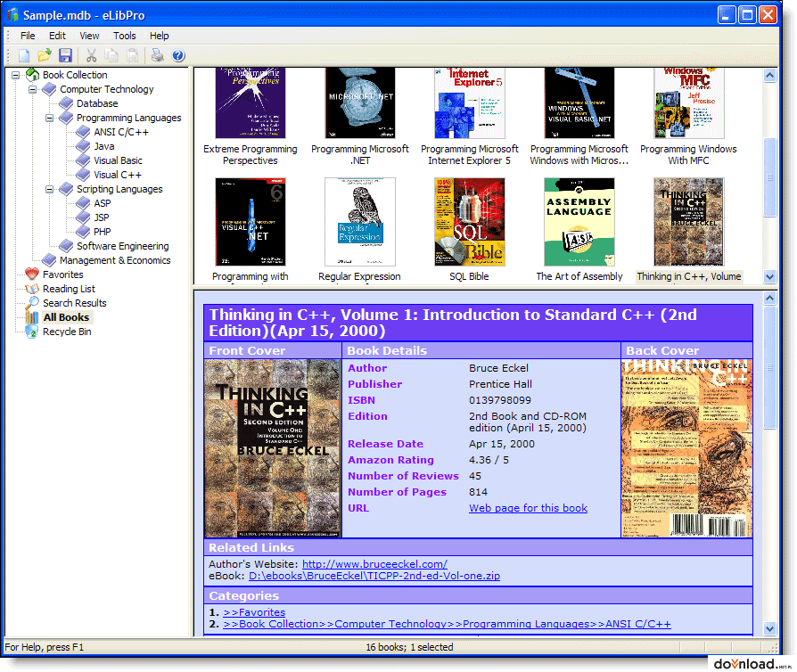Viewport: 797px width, 672px height.
Task: Click the back cover image
Action: tap(686, 448)
